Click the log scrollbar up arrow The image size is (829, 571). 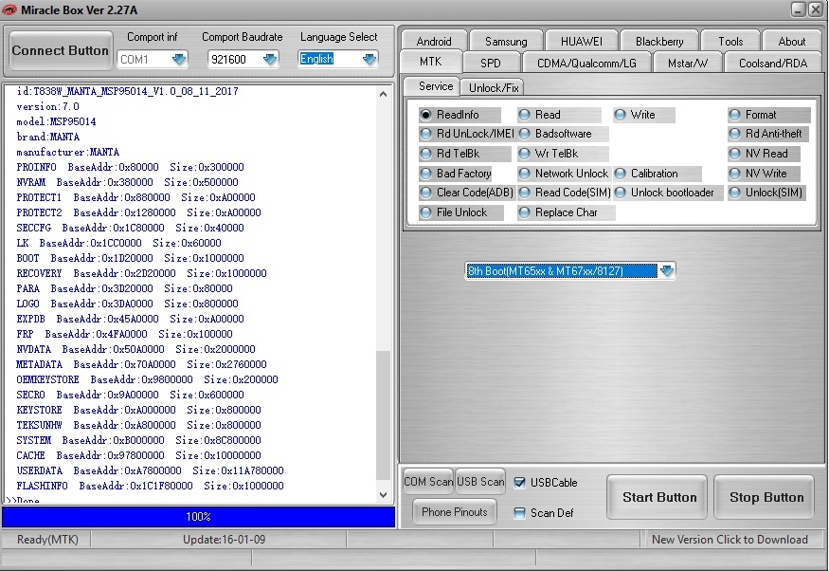pos(384,94)
